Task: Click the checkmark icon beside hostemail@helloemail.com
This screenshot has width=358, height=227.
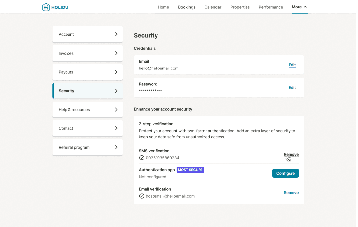Action: point(142,196)
